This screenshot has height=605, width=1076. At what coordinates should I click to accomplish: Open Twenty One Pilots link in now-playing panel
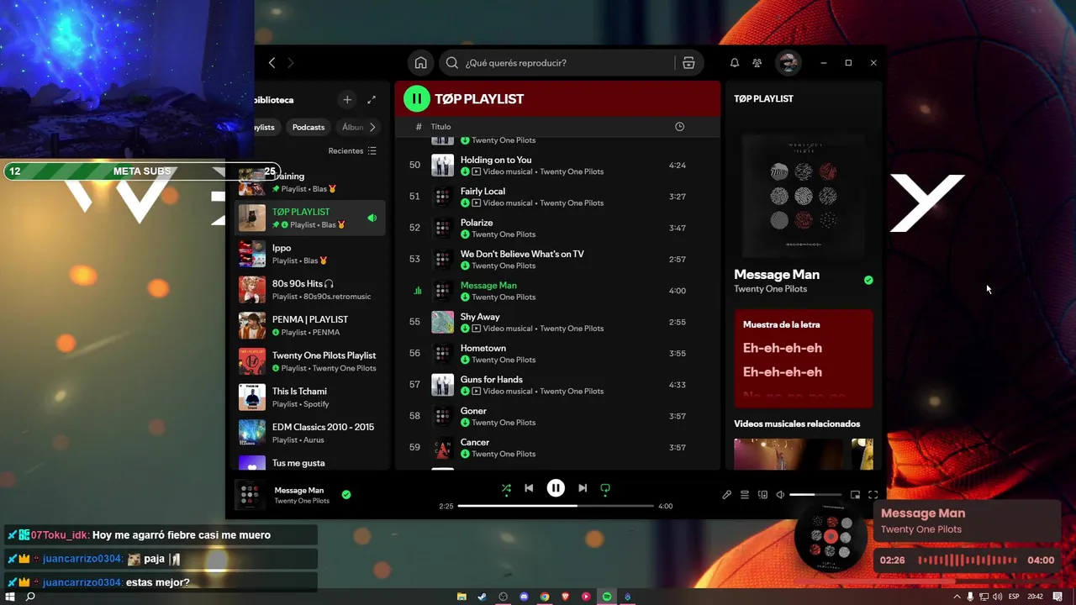point(770,289)
